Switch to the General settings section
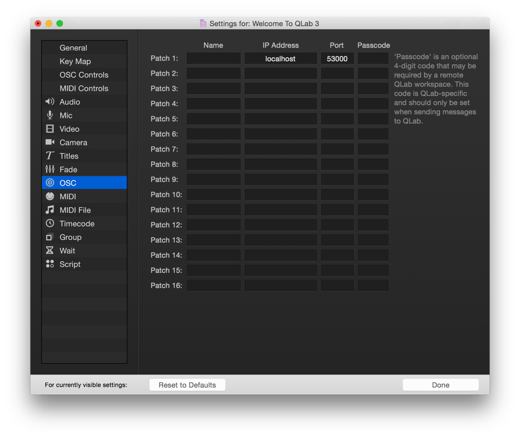Image resolution: width=520 pixels, height=438 pixels. 73,48
